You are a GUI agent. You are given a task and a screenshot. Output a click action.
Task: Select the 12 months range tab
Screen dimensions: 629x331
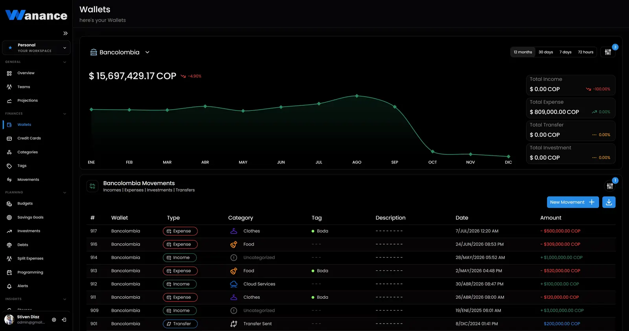point(523,52)
